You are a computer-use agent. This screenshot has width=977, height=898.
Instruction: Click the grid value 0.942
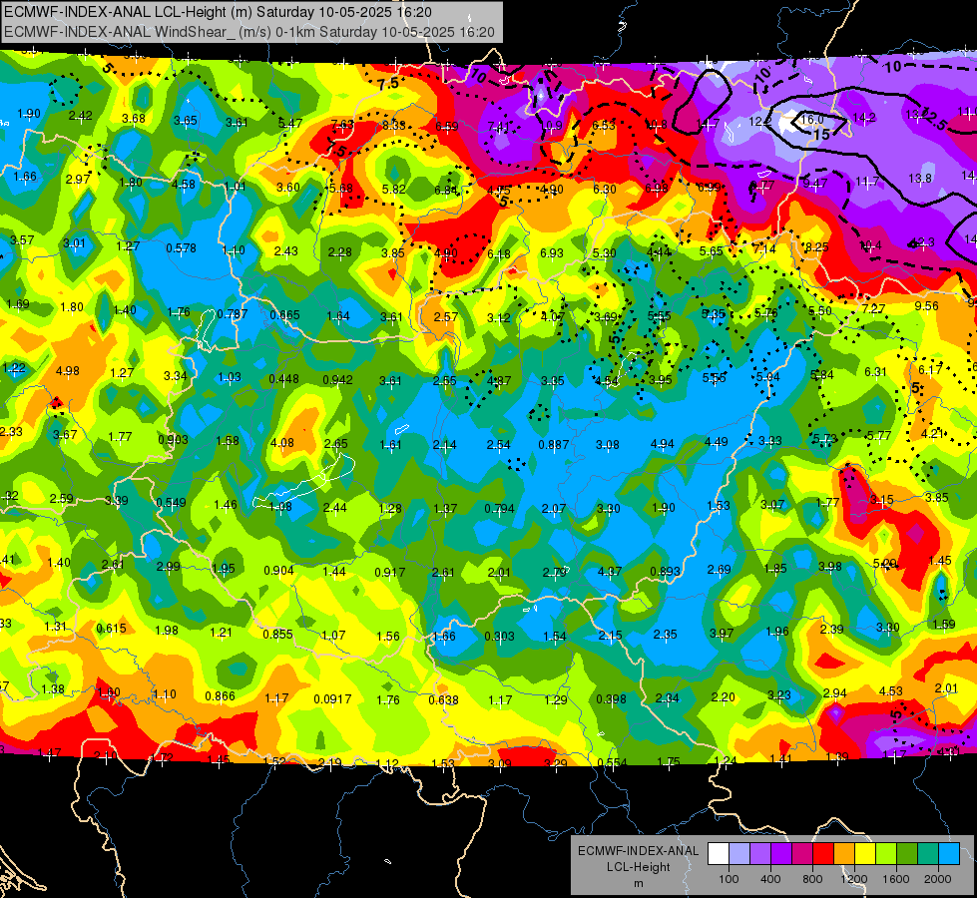click(337, 380)
